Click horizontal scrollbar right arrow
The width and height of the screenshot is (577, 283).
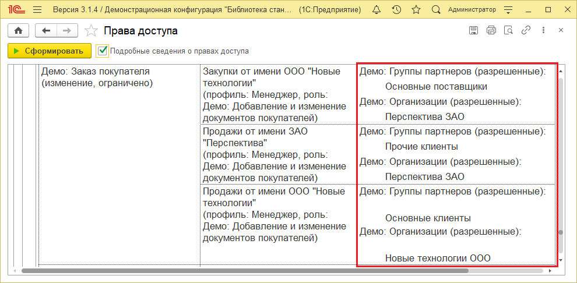(550, 271)
